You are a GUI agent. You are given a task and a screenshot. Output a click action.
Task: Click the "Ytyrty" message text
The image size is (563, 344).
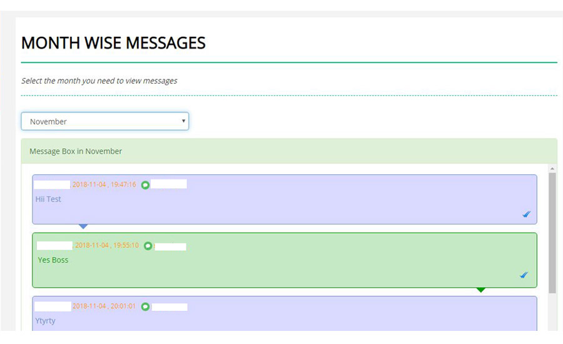tap(46, 321)
